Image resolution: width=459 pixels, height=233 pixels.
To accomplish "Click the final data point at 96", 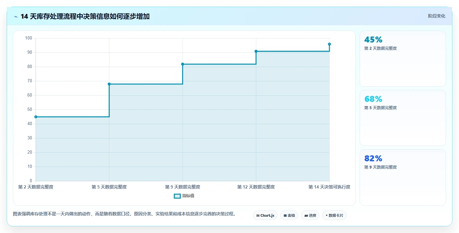I will (x=329, y=44).
